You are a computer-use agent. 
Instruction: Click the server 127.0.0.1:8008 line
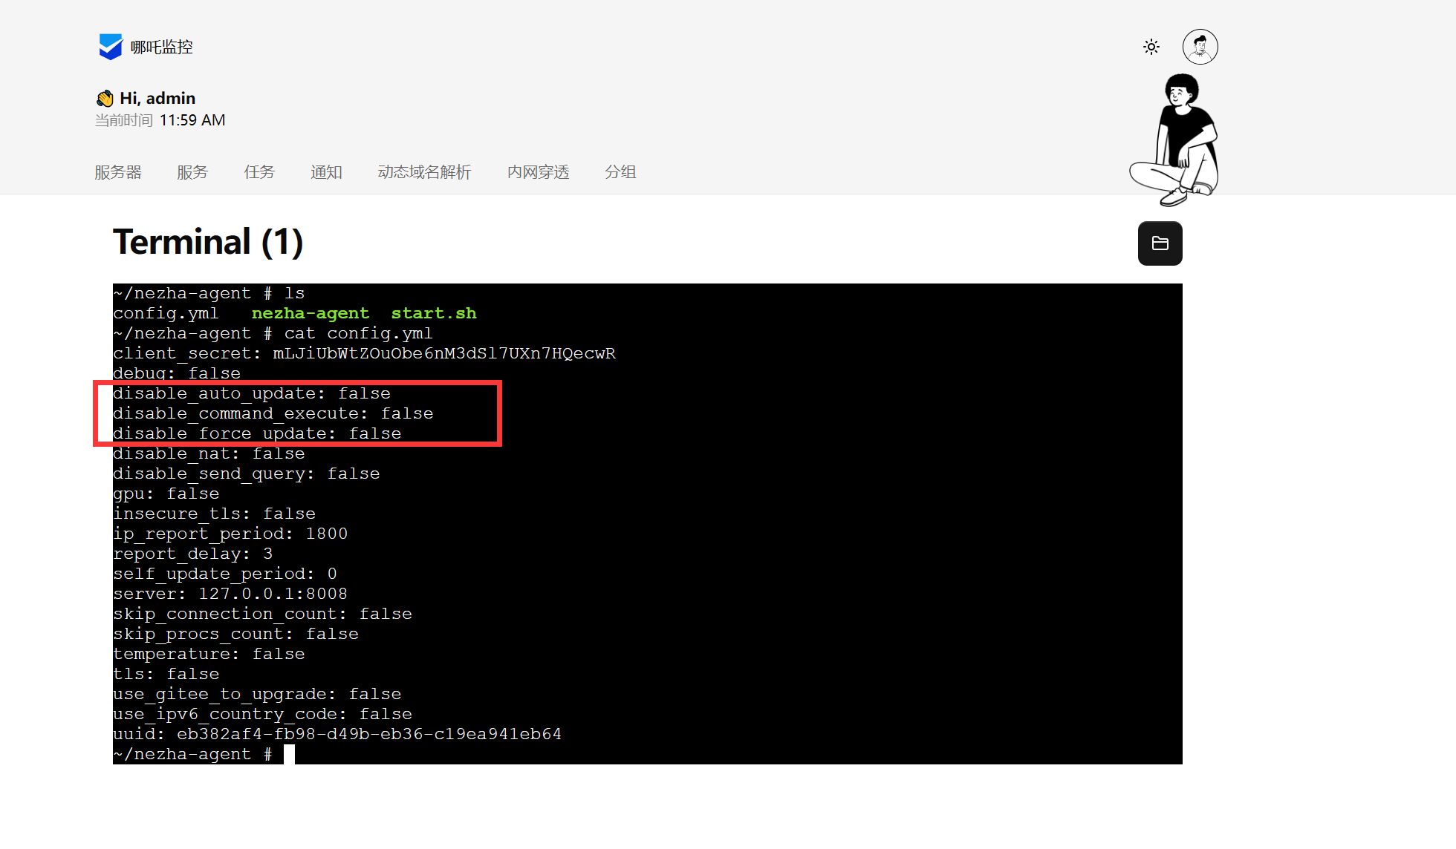230,594
